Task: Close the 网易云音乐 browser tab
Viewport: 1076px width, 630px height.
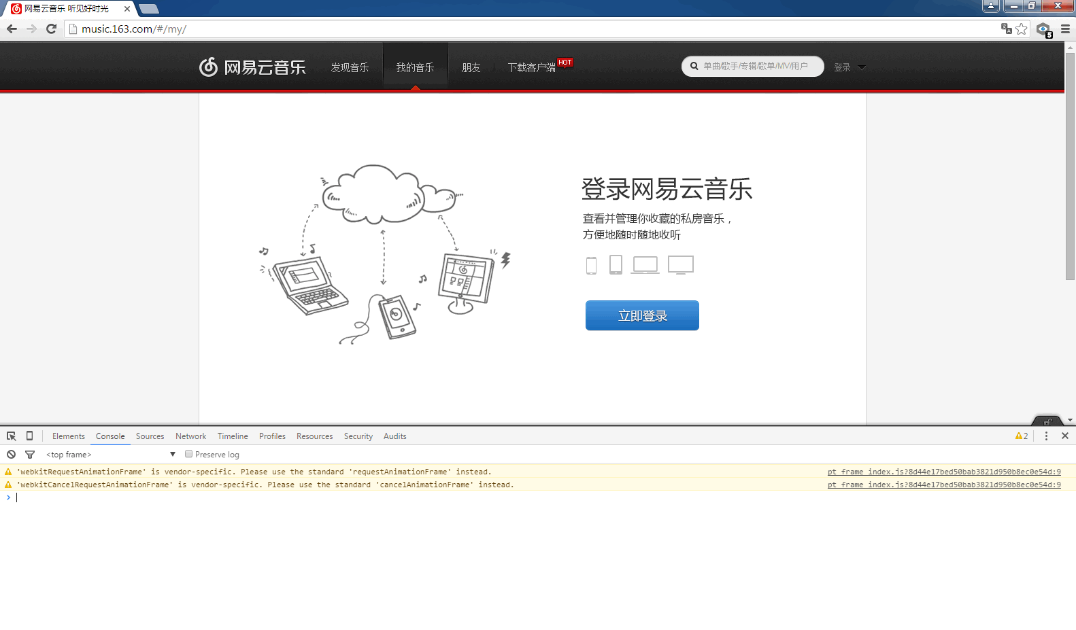Action: [x=127, y=9]
